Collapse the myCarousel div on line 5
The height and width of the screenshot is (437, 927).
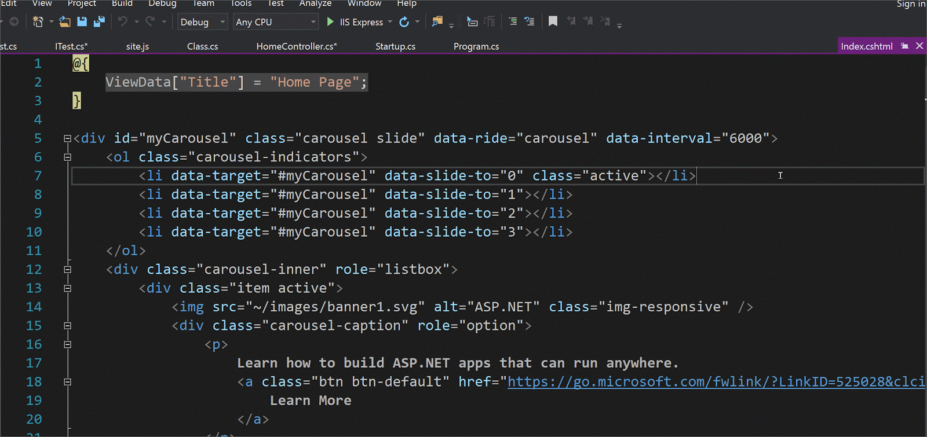pos(67,138)
